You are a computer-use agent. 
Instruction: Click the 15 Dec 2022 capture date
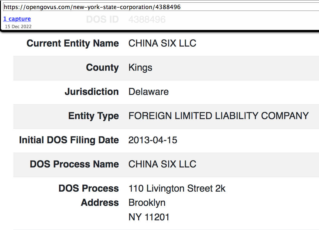click(x=18, y=26)
